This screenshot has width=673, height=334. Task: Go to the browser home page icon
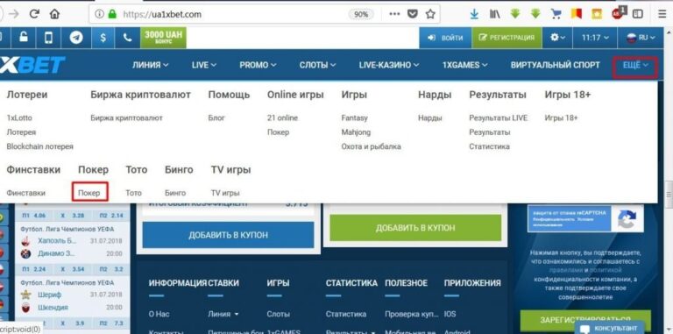(54, 14)
